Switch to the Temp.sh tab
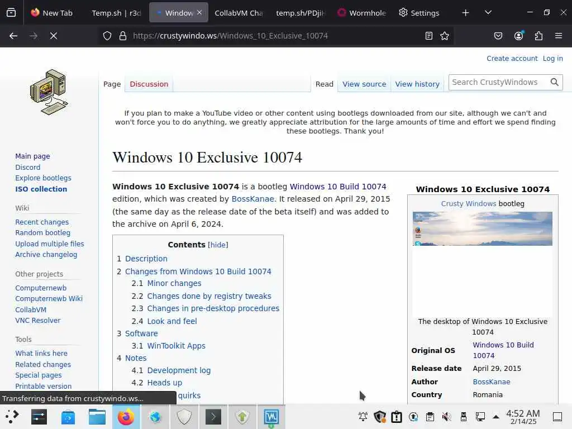 [x=116, y=13]
